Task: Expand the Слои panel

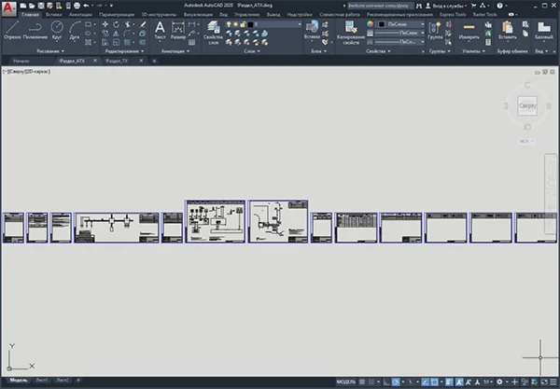Action: click(252, 51)
